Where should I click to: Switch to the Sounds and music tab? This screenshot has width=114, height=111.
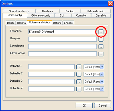(19, 11)
